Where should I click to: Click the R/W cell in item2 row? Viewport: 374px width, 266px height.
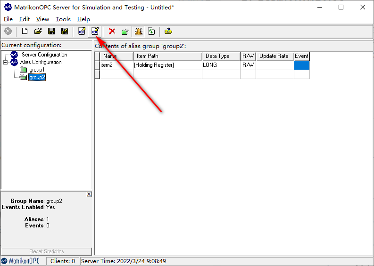248,65
